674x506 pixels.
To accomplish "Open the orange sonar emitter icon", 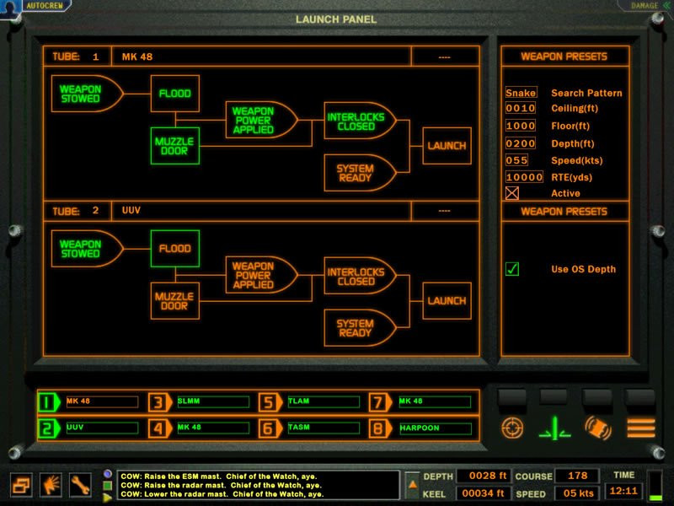I will pyautogui.click(x=598, y=428).
